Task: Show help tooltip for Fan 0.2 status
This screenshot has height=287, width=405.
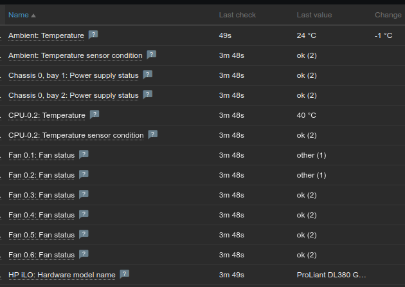Action: click(84, 174)
